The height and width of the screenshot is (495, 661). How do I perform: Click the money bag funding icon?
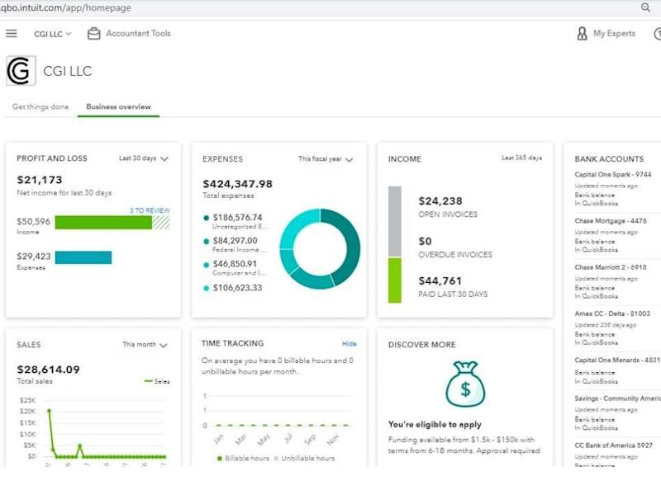point(465,384)
